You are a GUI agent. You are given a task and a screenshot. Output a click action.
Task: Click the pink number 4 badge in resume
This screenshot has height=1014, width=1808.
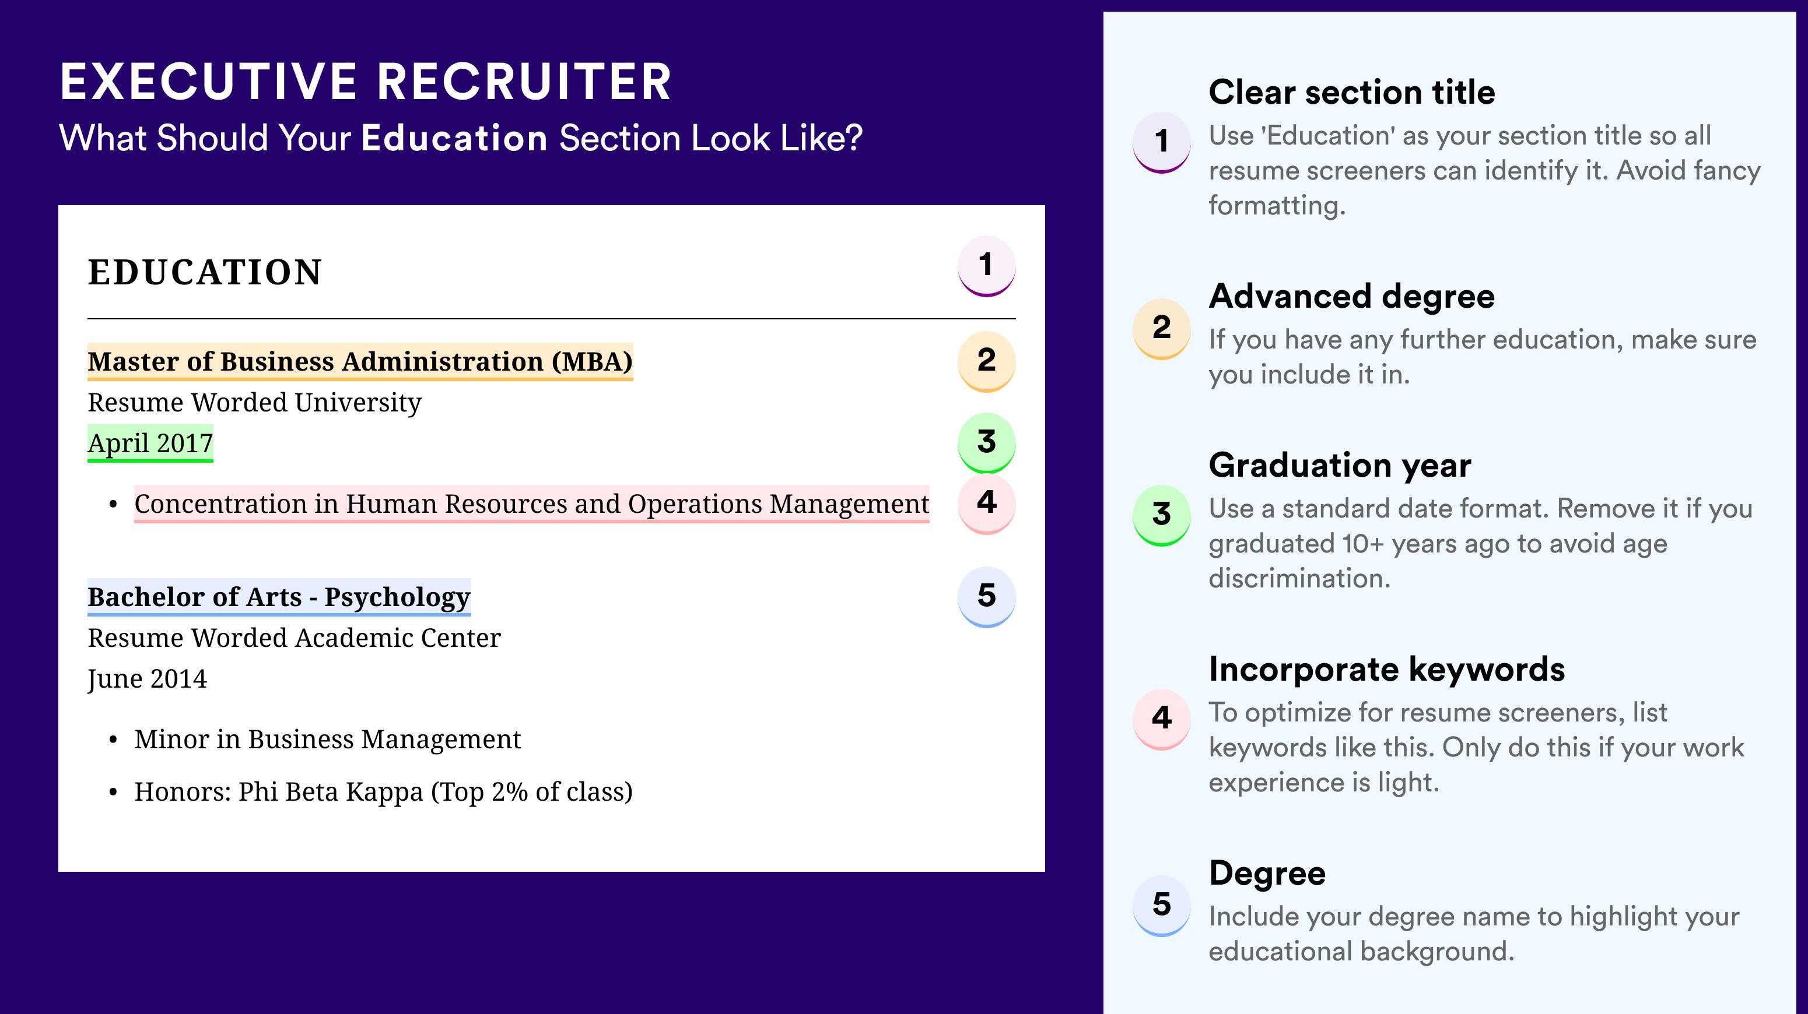pos(986,504)
